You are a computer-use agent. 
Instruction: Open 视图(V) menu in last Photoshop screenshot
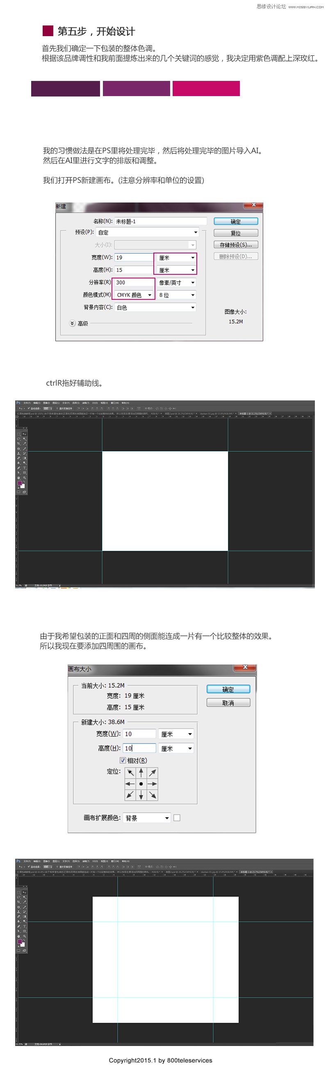105,861
